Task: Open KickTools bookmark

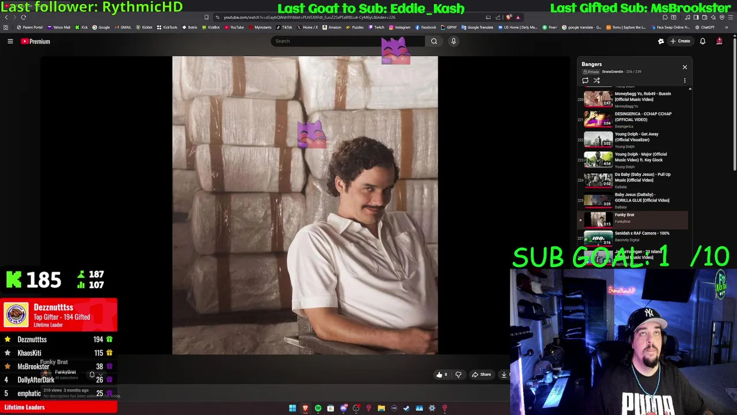Action: point(168,27)
